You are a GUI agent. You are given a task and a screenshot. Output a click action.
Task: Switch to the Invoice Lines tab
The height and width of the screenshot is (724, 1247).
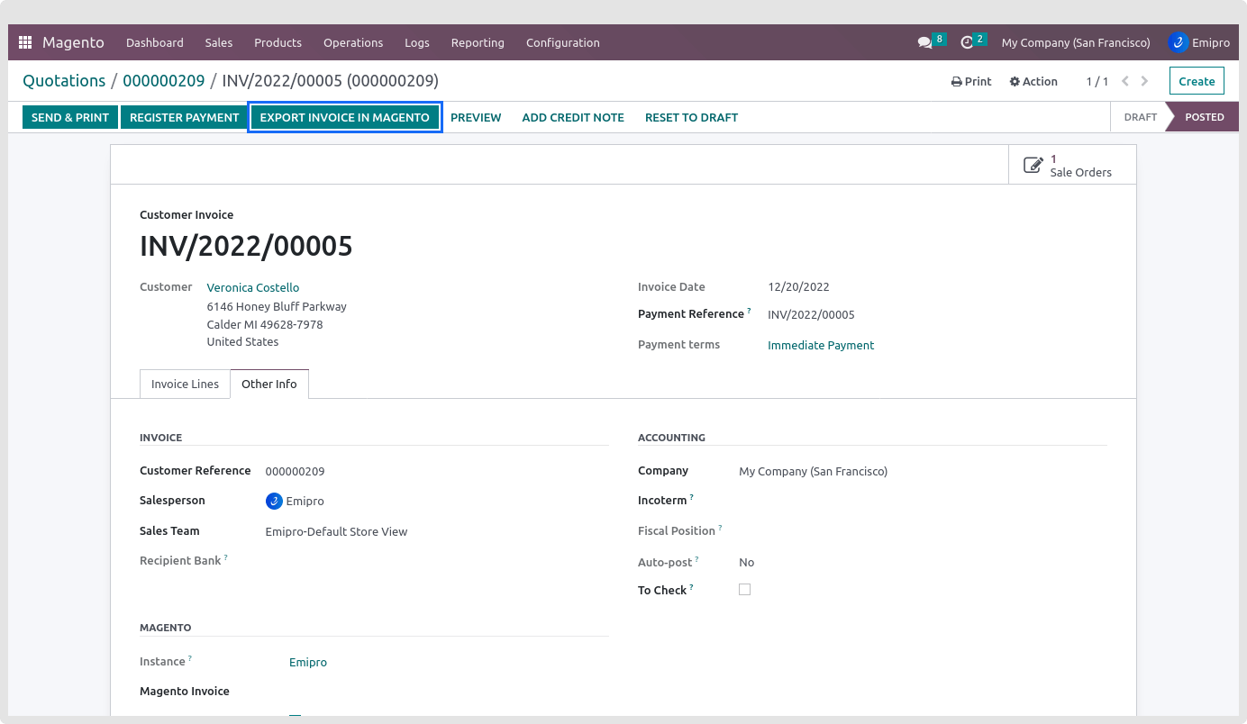[x=185, y=384]
